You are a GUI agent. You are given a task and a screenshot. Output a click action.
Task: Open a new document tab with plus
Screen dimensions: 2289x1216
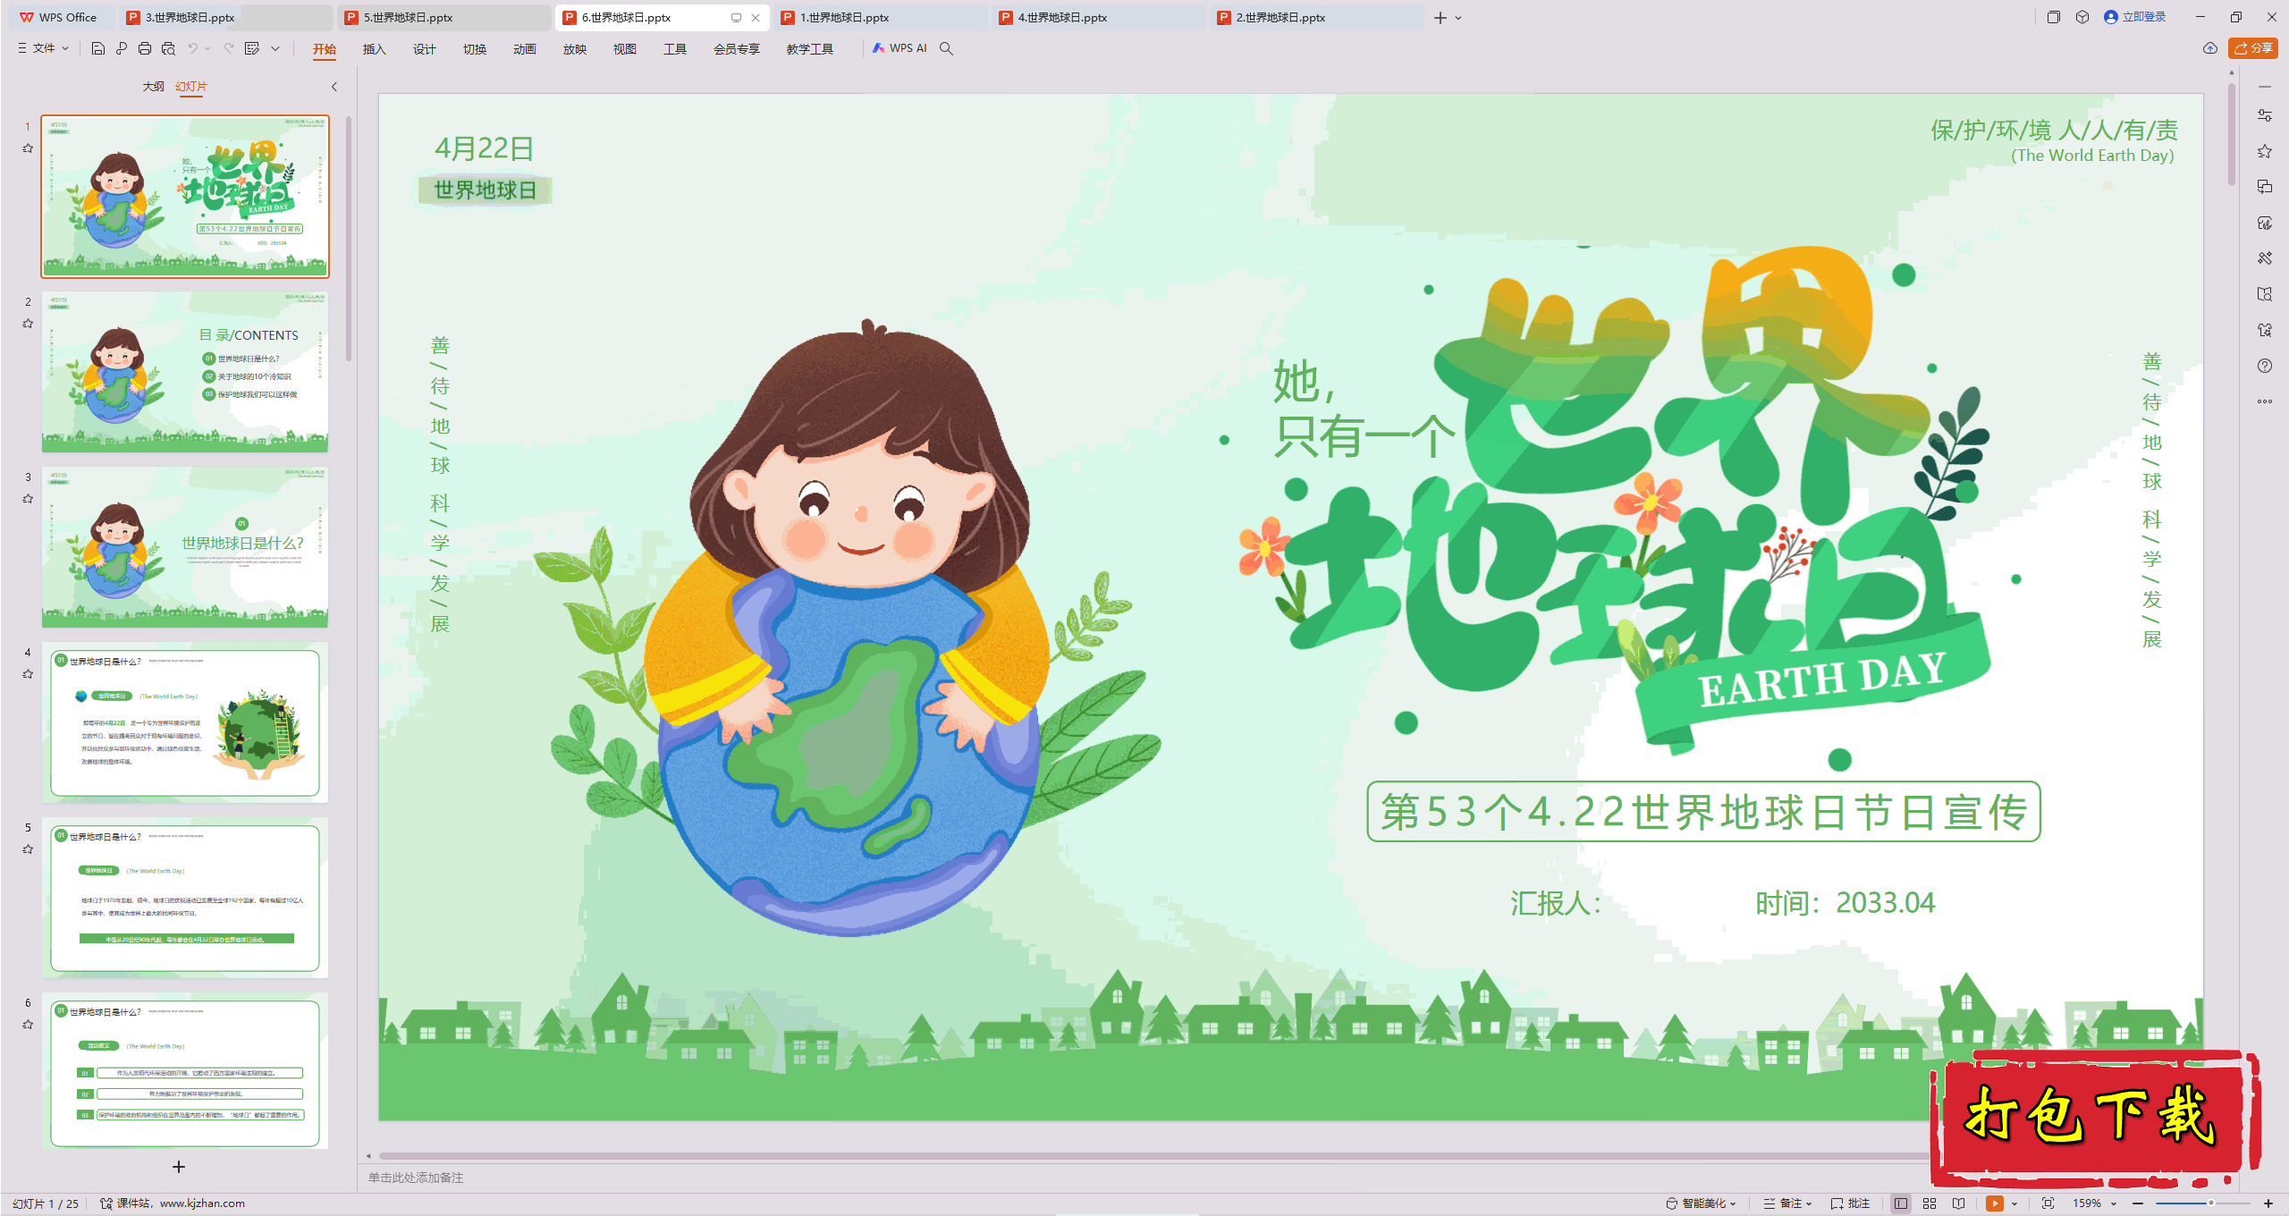coord(1440,18)
